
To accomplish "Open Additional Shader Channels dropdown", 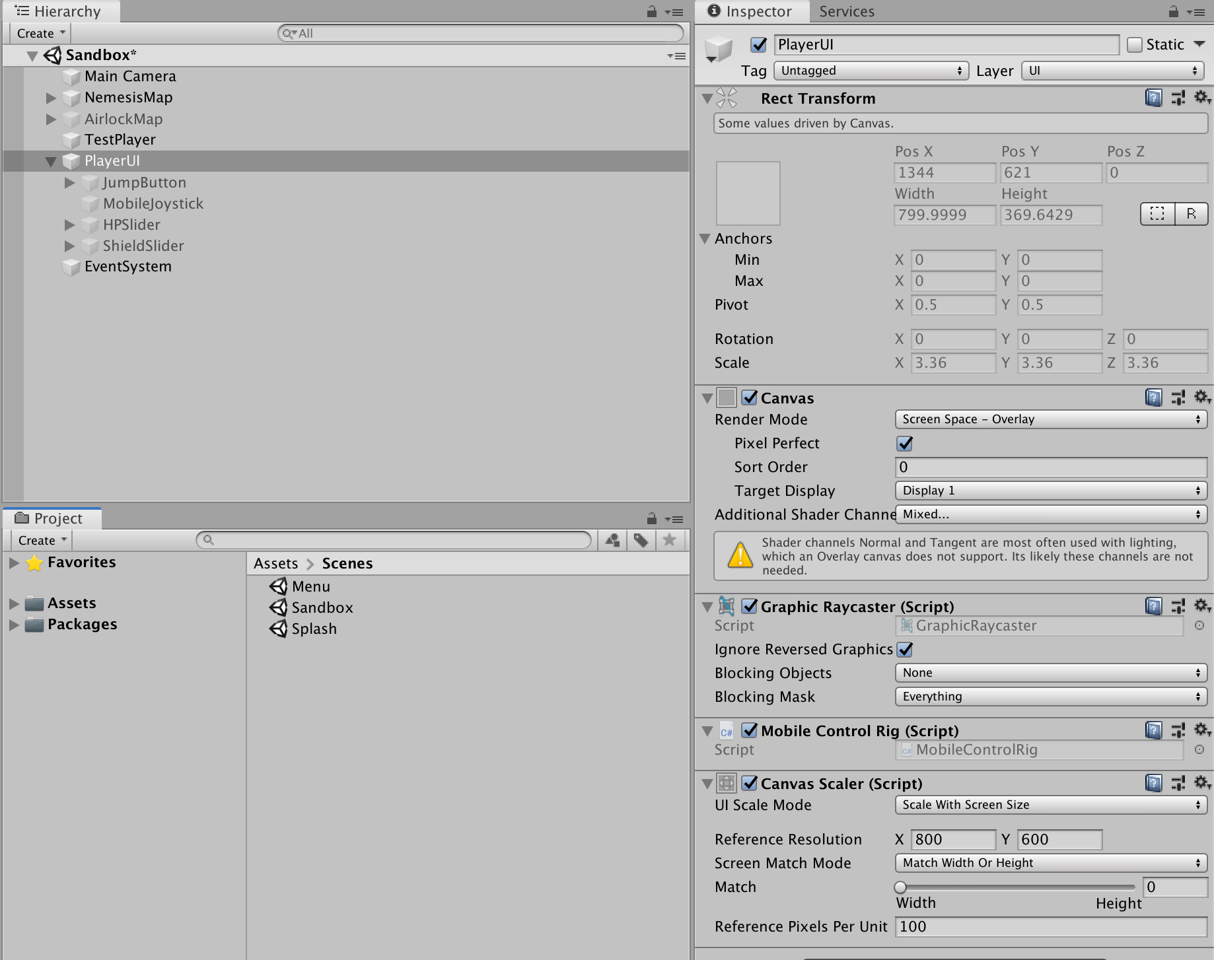I will [x=1051, y=514].
